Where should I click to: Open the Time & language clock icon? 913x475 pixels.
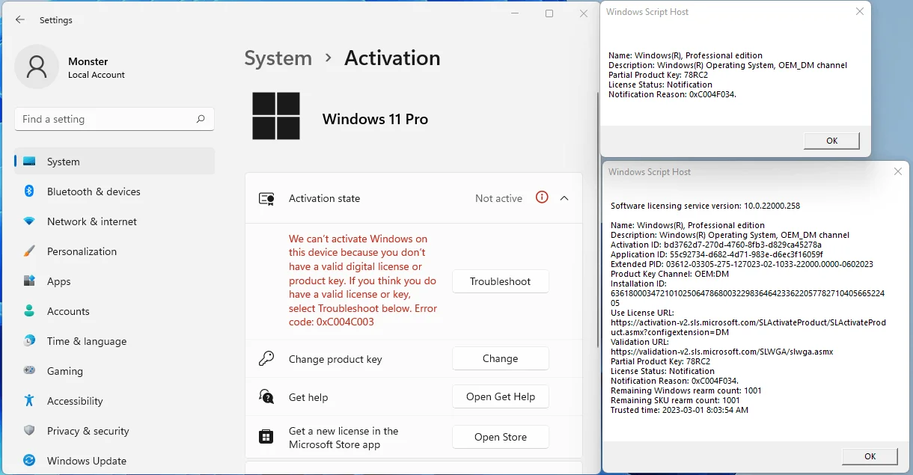(30, 341)
